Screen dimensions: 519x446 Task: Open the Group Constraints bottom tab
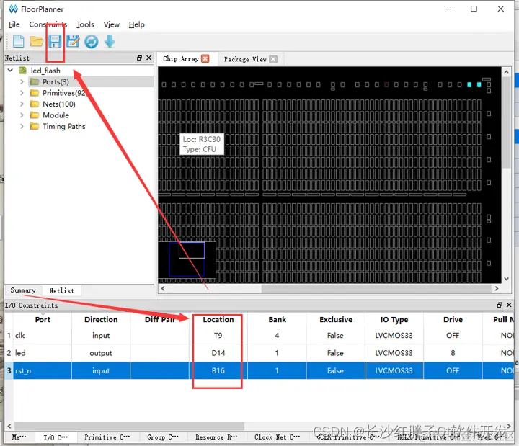pos(162,437)
